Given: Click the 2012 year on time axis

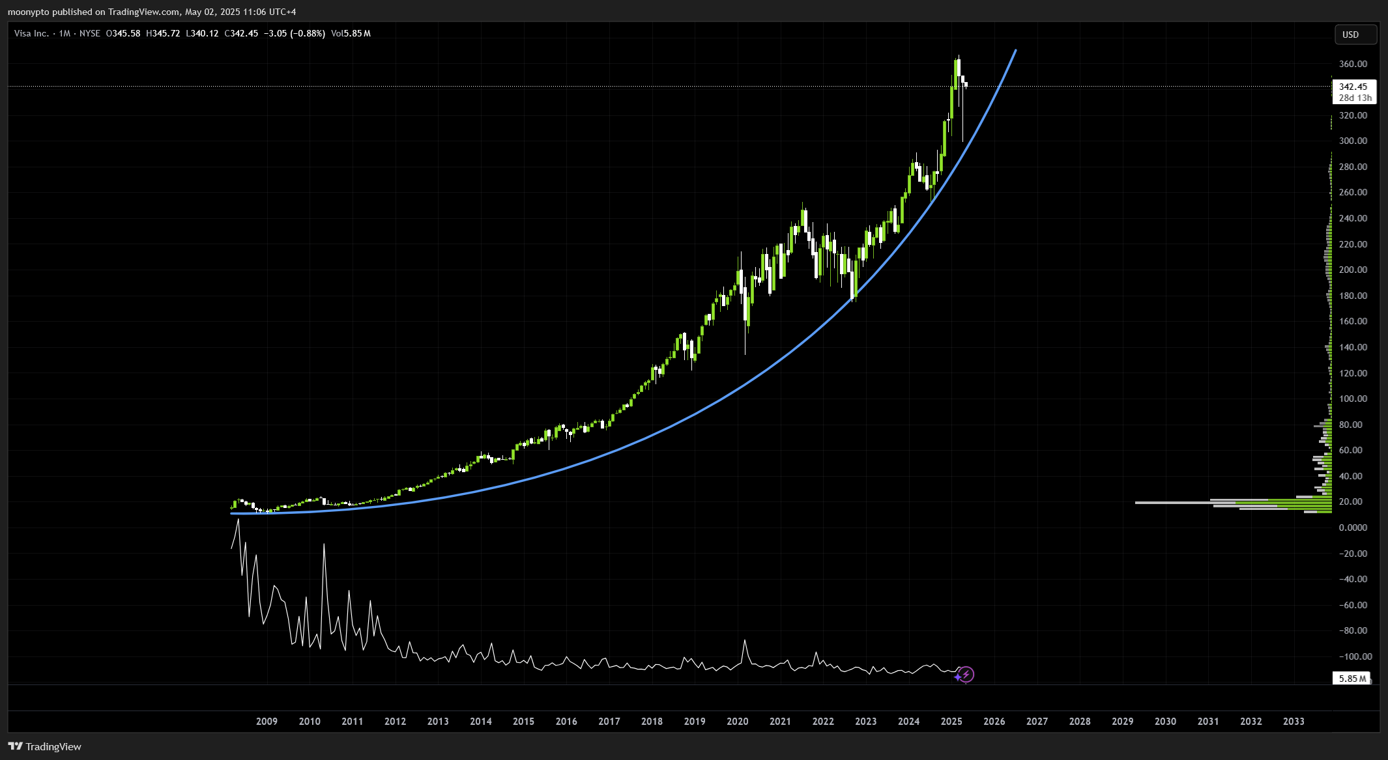Looking at the screenshot, I should click(396, 722).
